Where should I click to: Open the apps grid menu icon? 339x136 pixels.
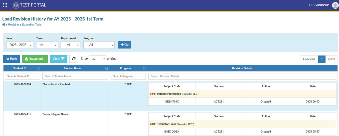[5, 5]
